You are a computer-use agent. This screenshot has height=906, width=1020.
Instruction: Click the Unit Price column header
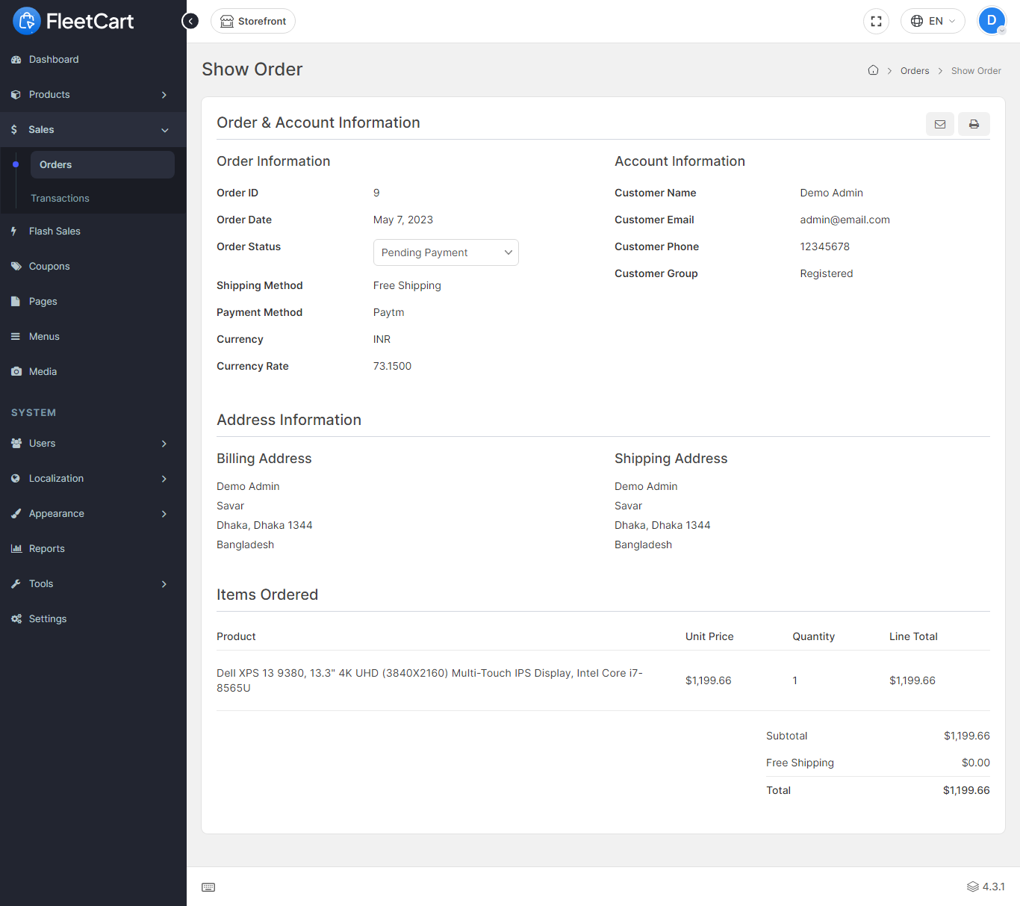(709, 636)
